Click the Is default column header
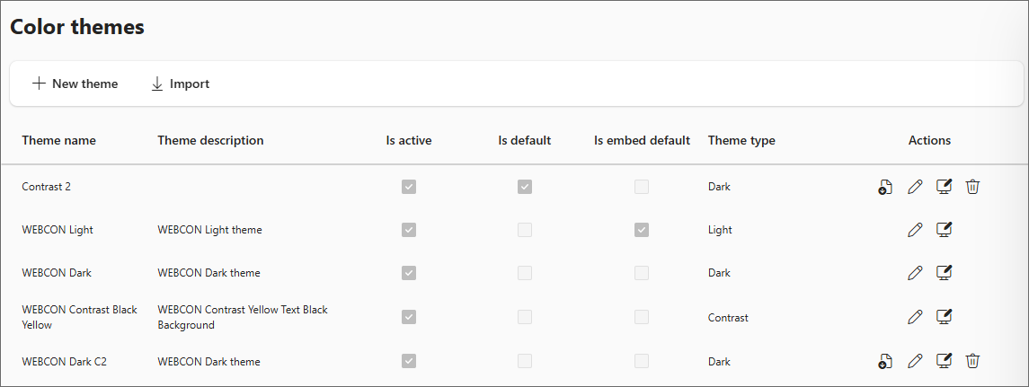Image resolution: width=1029 pixels, height=387 pixels. 525,140
